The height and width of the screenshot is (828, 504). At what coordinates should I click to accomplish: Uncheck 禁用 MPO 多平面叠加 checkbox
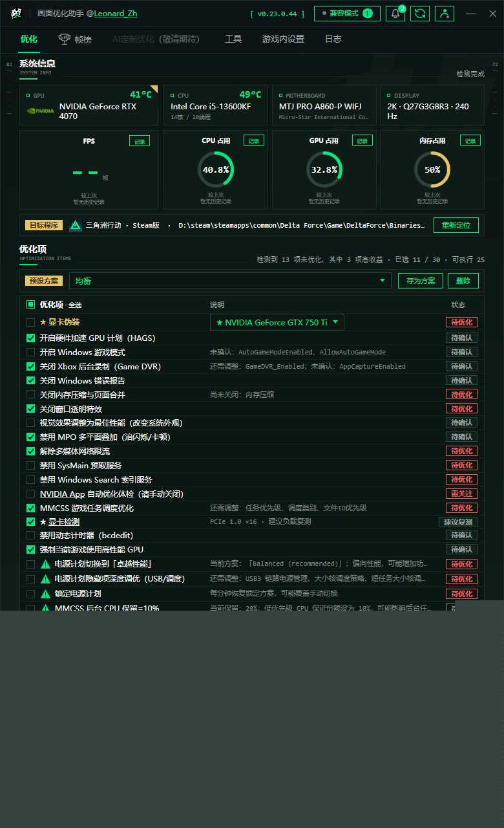30,437
